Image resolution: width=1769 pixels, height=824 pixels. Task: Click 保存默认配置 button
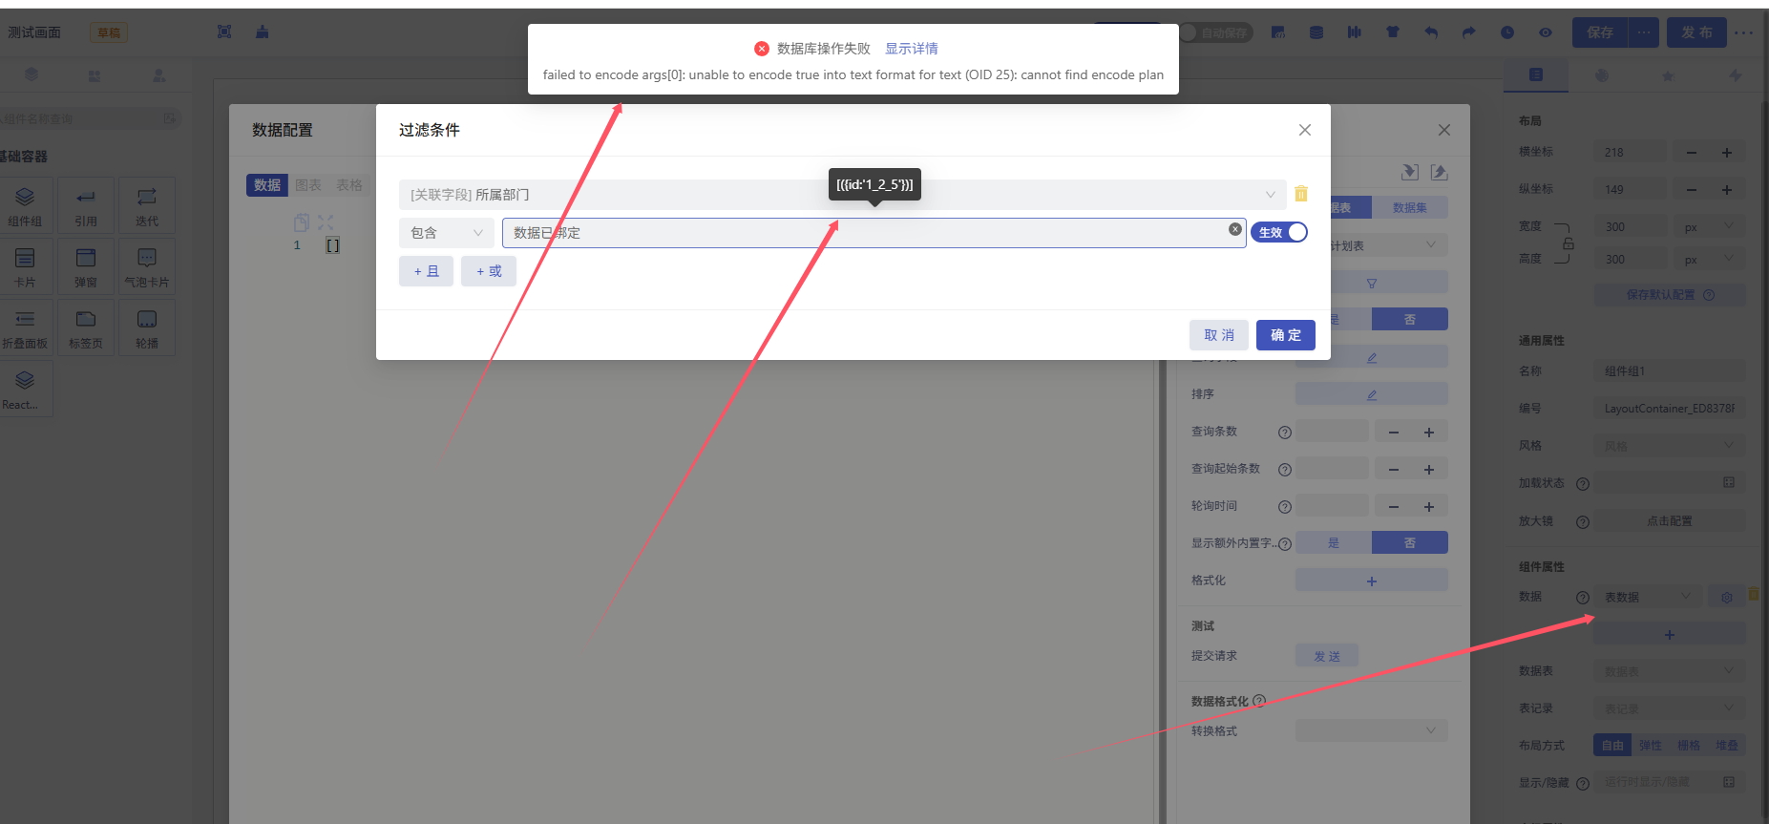[x=1670, y=295]
